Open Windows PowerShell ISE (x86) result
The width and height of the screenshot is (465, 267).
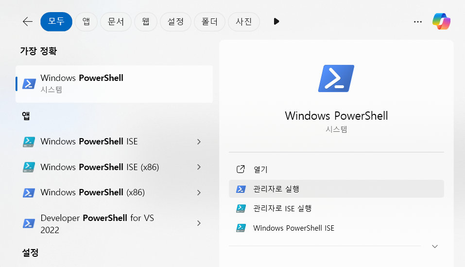(114, 167)
